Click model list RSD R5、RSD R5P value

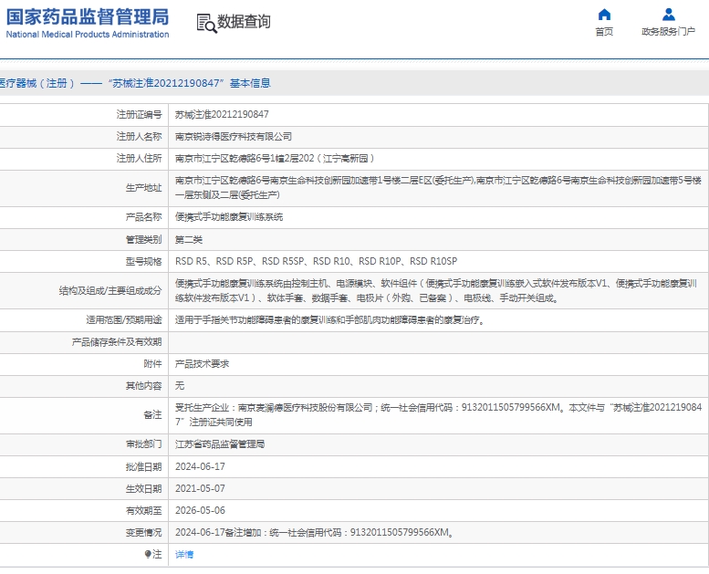[x=316, y=261]
